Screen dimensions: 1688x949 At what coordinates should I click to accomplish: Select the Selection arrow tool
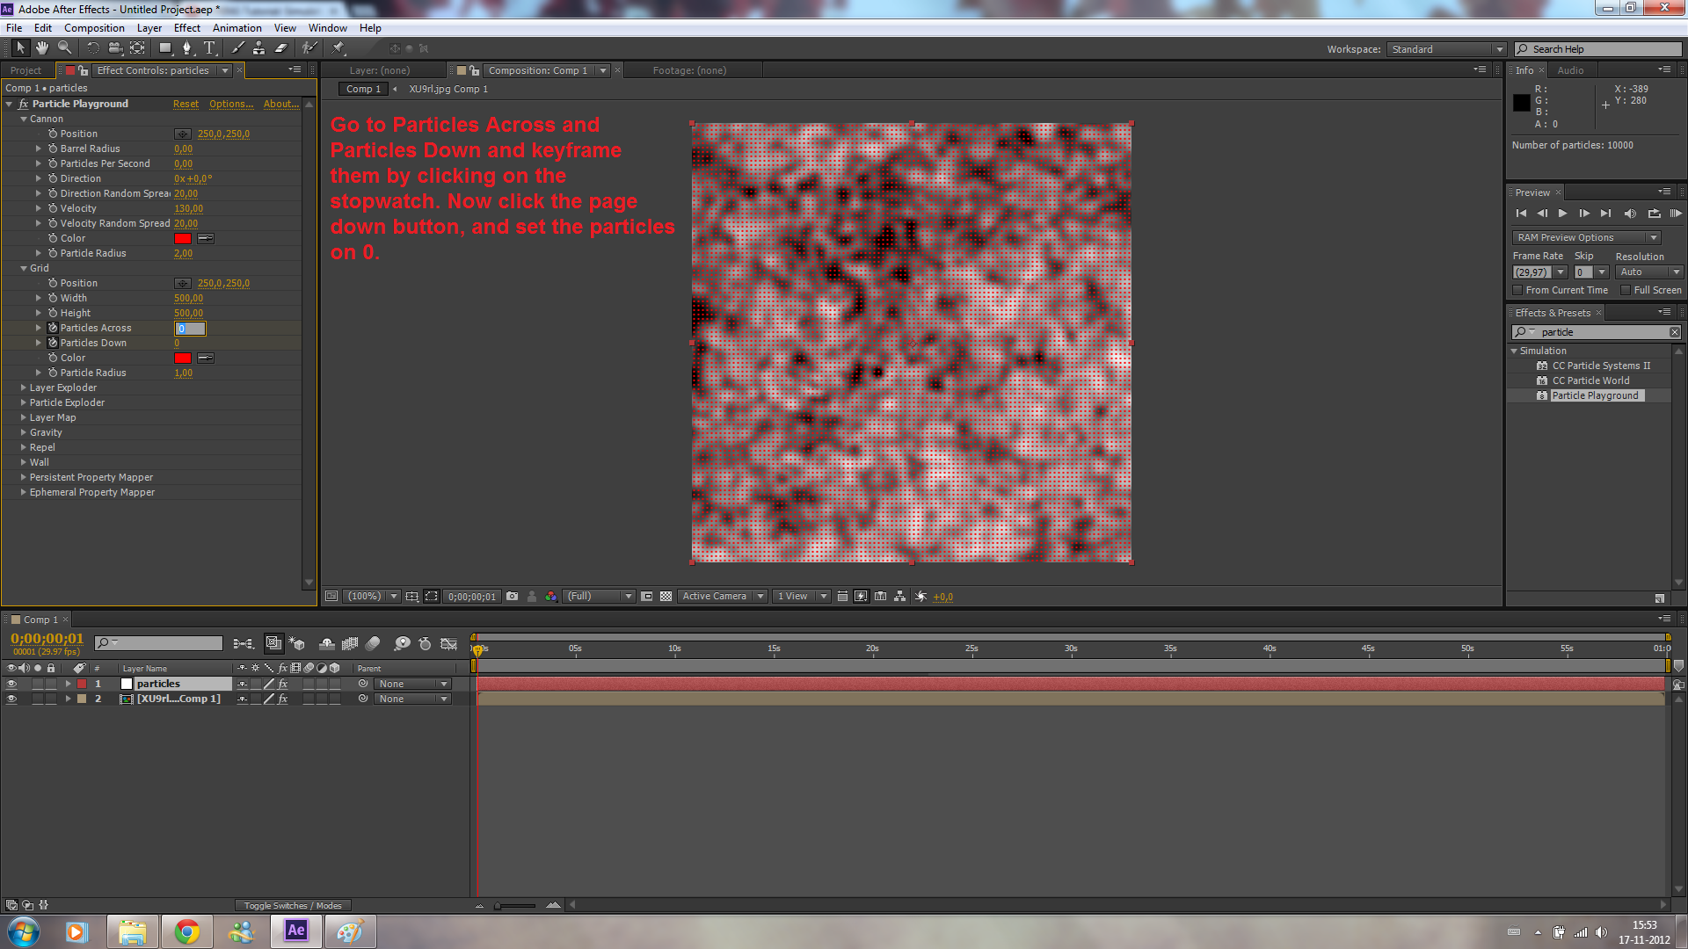tap(20, 47)
